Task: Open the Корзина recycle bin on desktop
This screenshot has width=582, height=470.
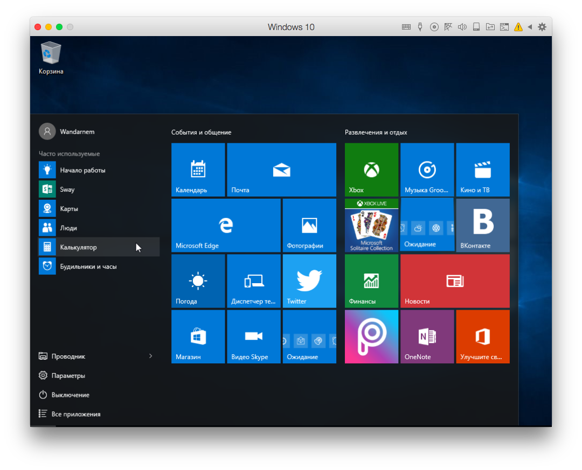Action: [x=51, y=58]
